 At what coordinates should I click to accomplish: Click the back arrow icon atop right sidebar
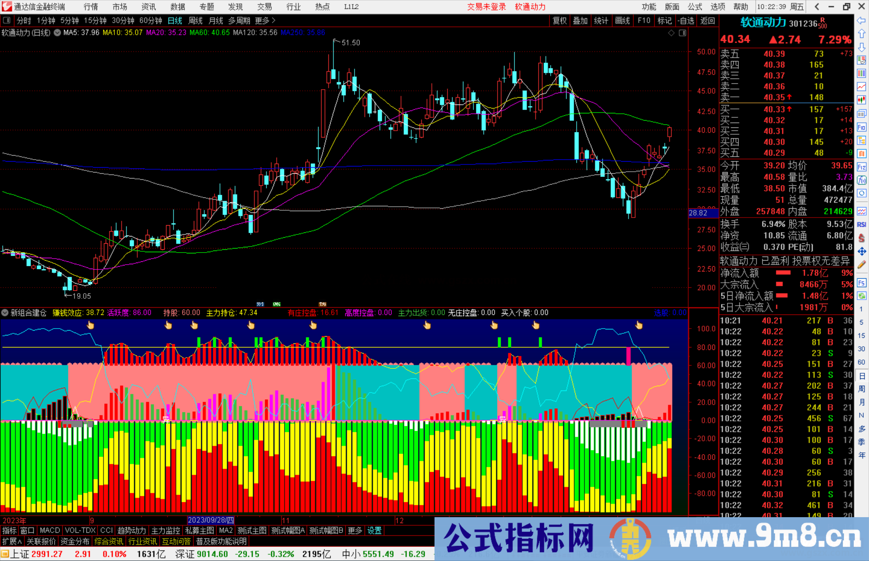tap(861, 20)
